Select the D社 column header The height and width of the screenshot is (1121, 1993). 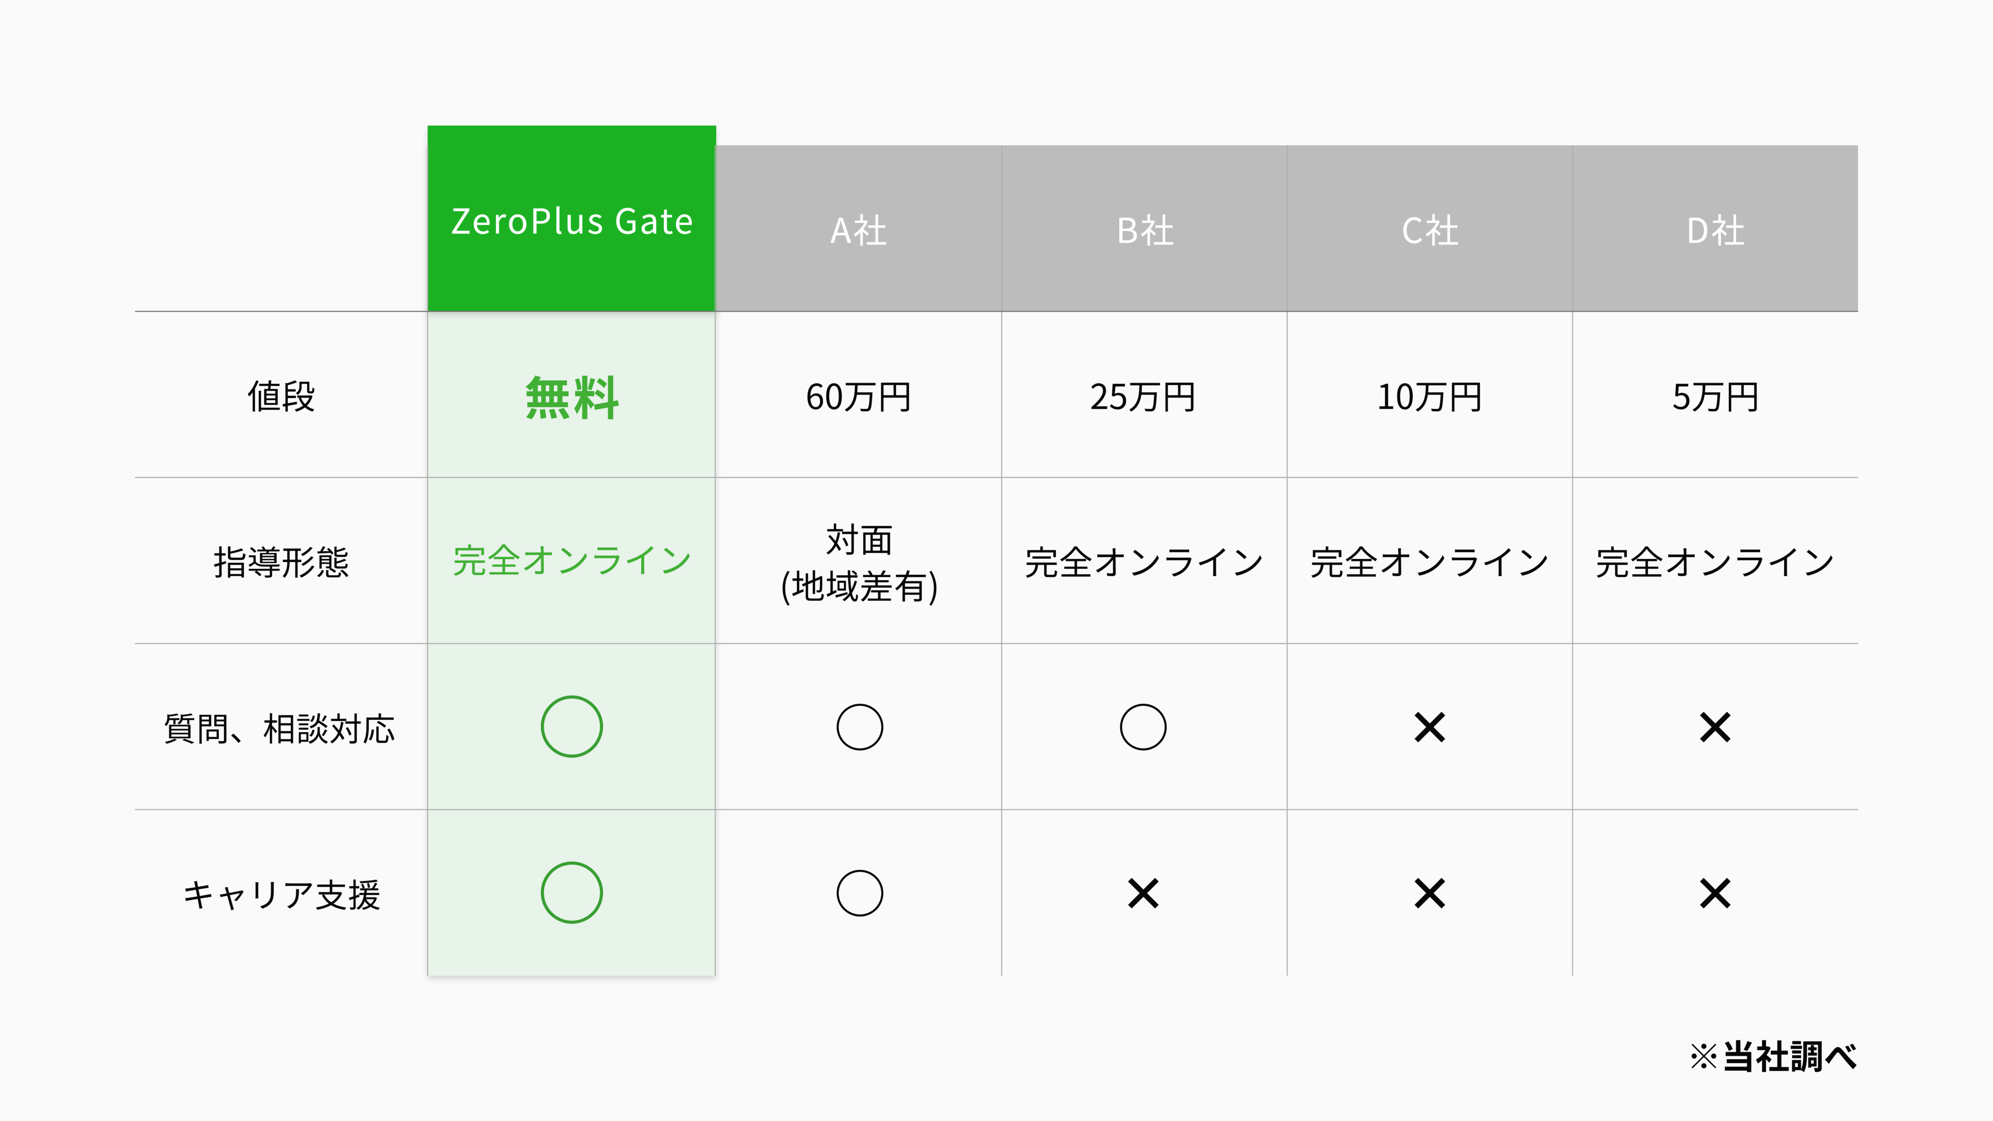click(1714, 230)
